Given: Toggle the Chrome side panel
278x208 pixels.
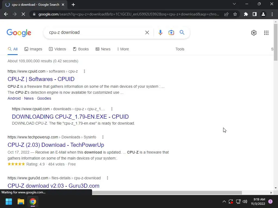Looking at the screenshot, I should [x=255, y=14].
